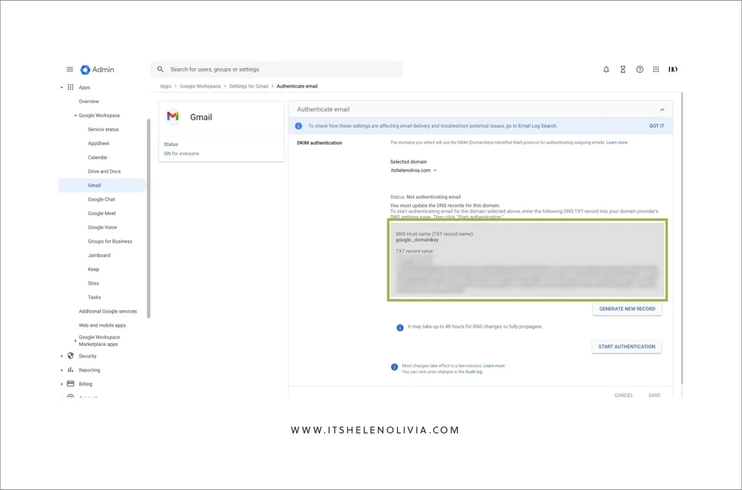
Task: Open the Email Log Search link
Action: [x=537, y=125]
